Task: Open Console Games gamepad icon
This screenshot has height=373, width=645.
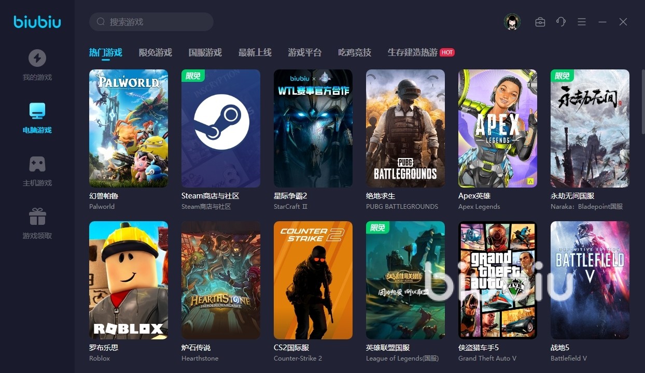Action: click(x=37, y=164)
